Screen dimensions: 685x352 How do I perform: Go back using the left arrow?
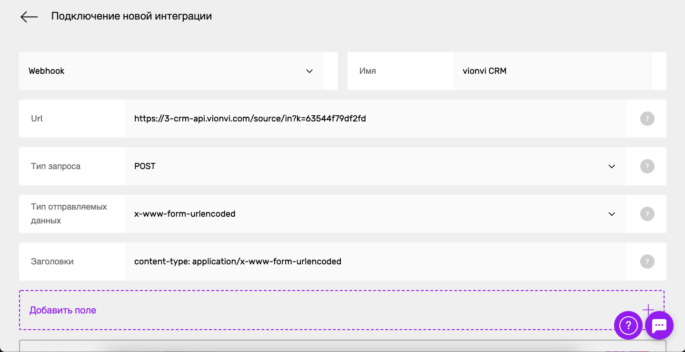[29, 17]
